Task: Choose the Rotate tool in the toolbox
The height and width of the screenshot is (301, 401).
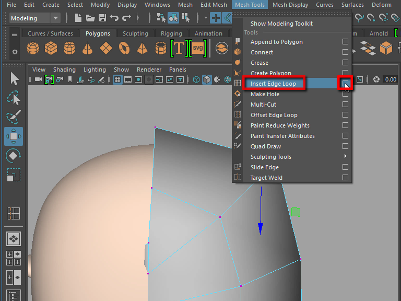Action: tap(14, 155)
